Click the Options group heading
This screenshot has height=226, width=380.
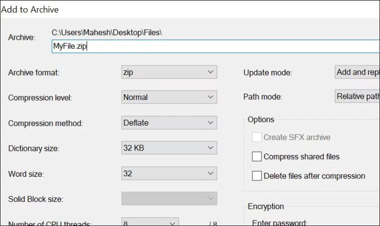click(x=261, y=119)
